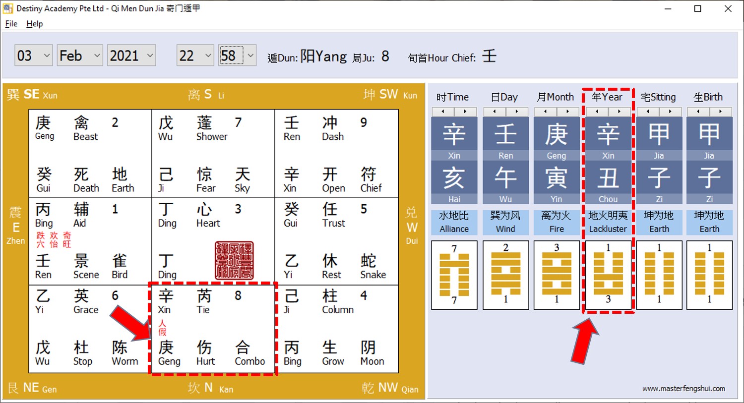Step the Sitting pillar forward with right arrow
The height and width of the screenshot is (403, 744).
671,112
